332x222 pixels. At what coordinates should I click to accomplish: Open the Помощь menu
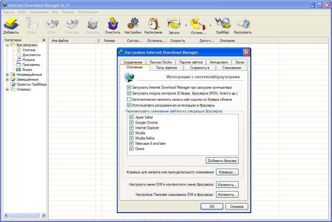[68, 12]
